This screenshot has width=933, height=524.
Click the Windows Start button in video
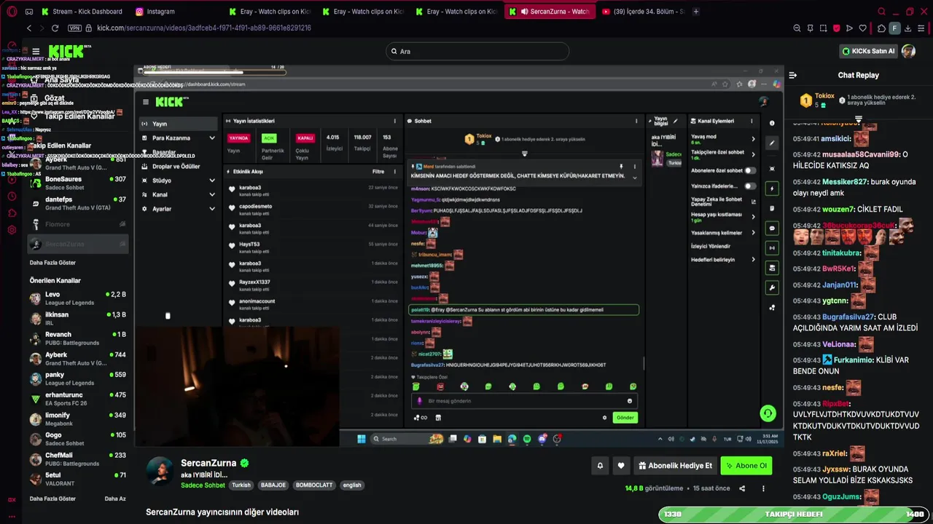click(x=362, y=439)
